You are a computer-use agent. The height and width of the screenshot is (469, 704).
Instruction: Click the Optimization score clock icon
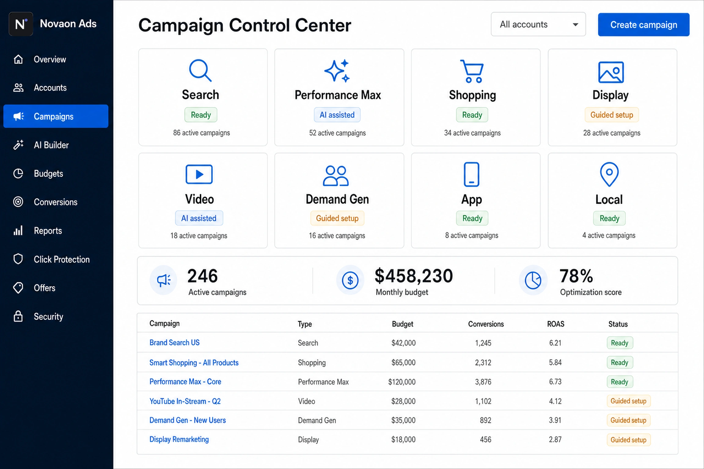(533, 280)
